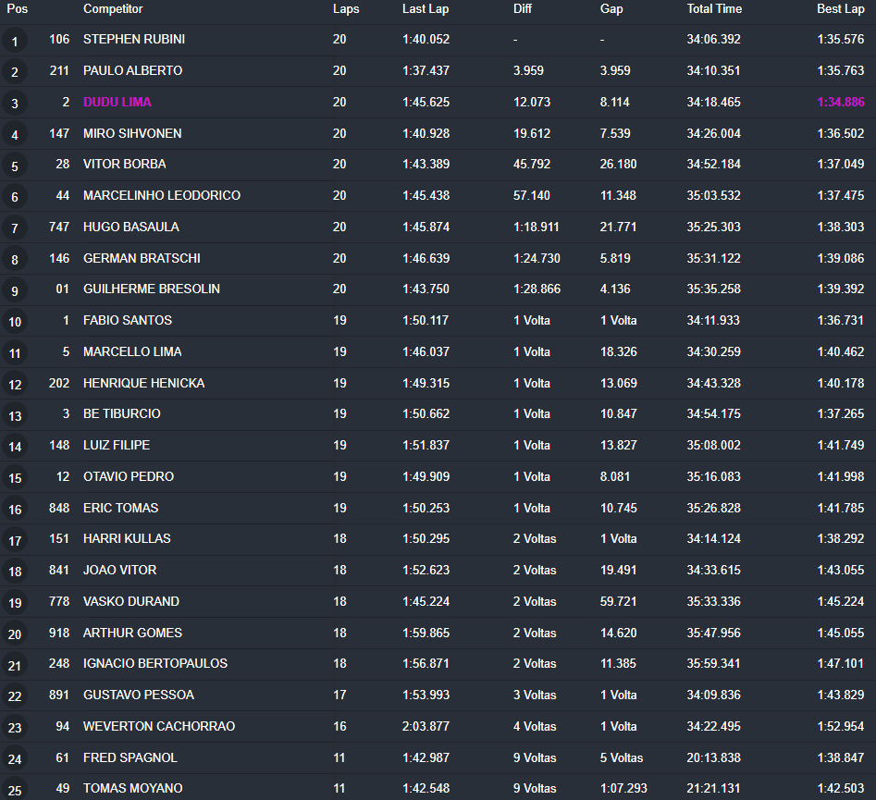Viewport: 876px width, 800px height.
Task: Click position 13 circle badge
Action: (15, 415)
